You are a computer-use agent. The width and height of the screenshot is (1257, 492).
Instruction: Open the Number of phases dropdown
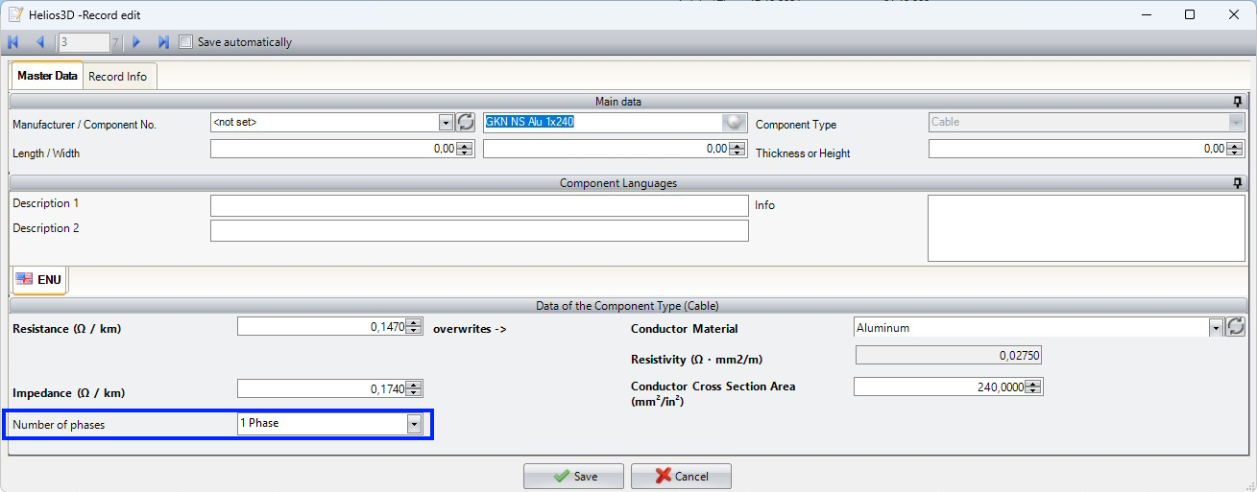[x=415, y=424]
